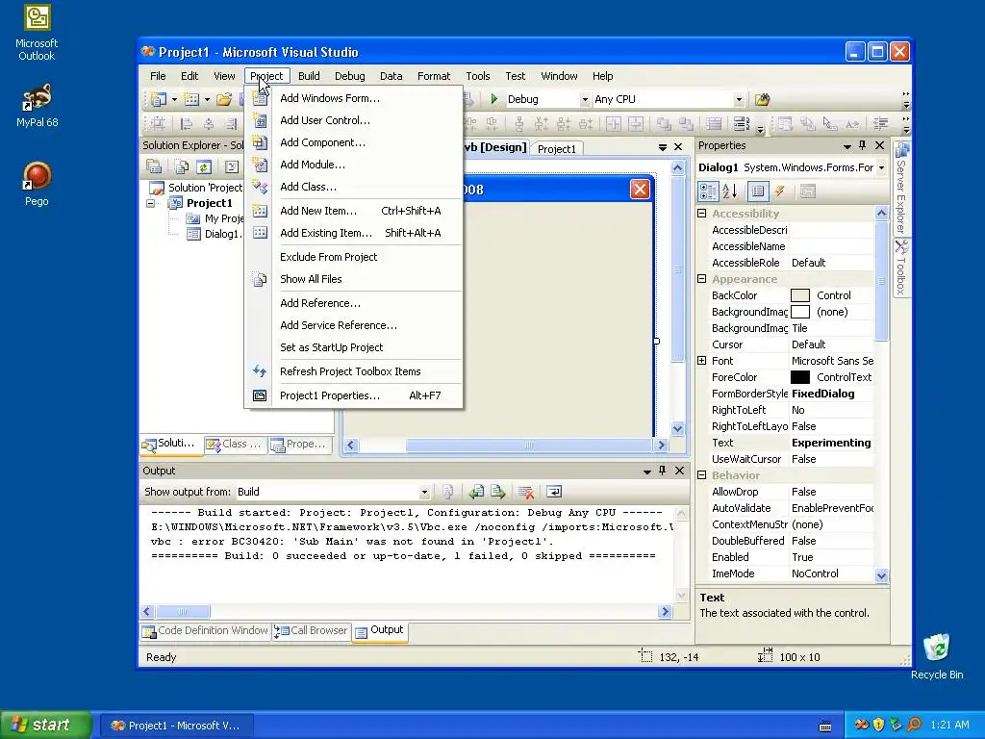
Task: Switch Properties to Categorized view
Action: pos(708,191)
